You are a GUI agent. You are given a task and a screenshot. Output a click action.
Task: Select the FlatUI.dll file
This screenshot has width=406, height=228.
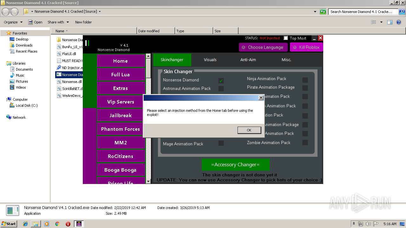point(67,54)
